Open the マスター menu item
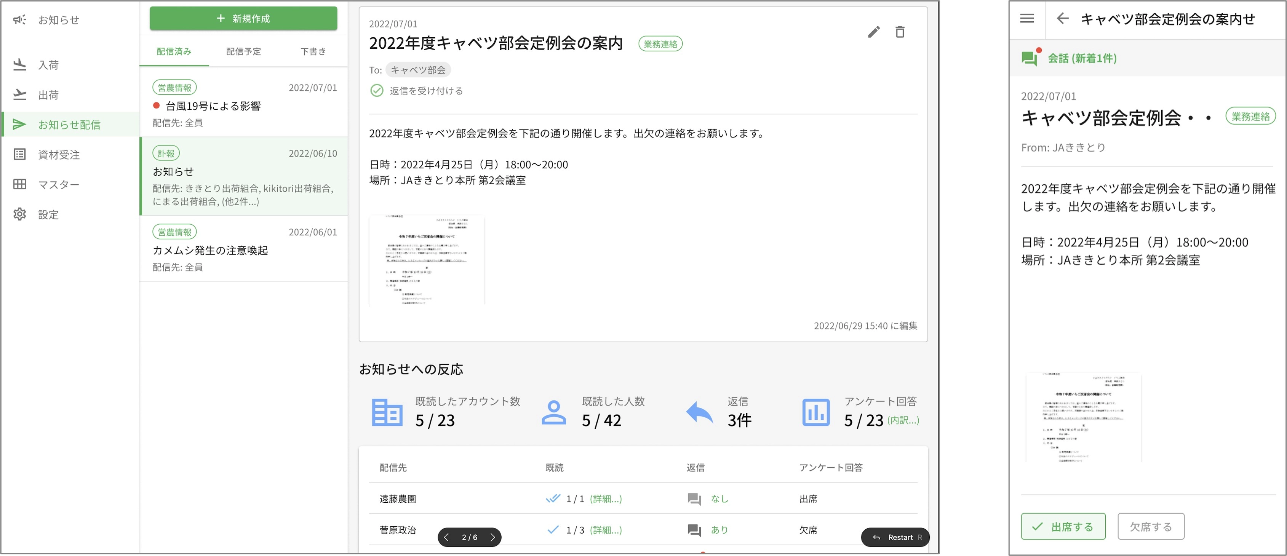Viewport: 1287px width, 556px height. point(70,184)
